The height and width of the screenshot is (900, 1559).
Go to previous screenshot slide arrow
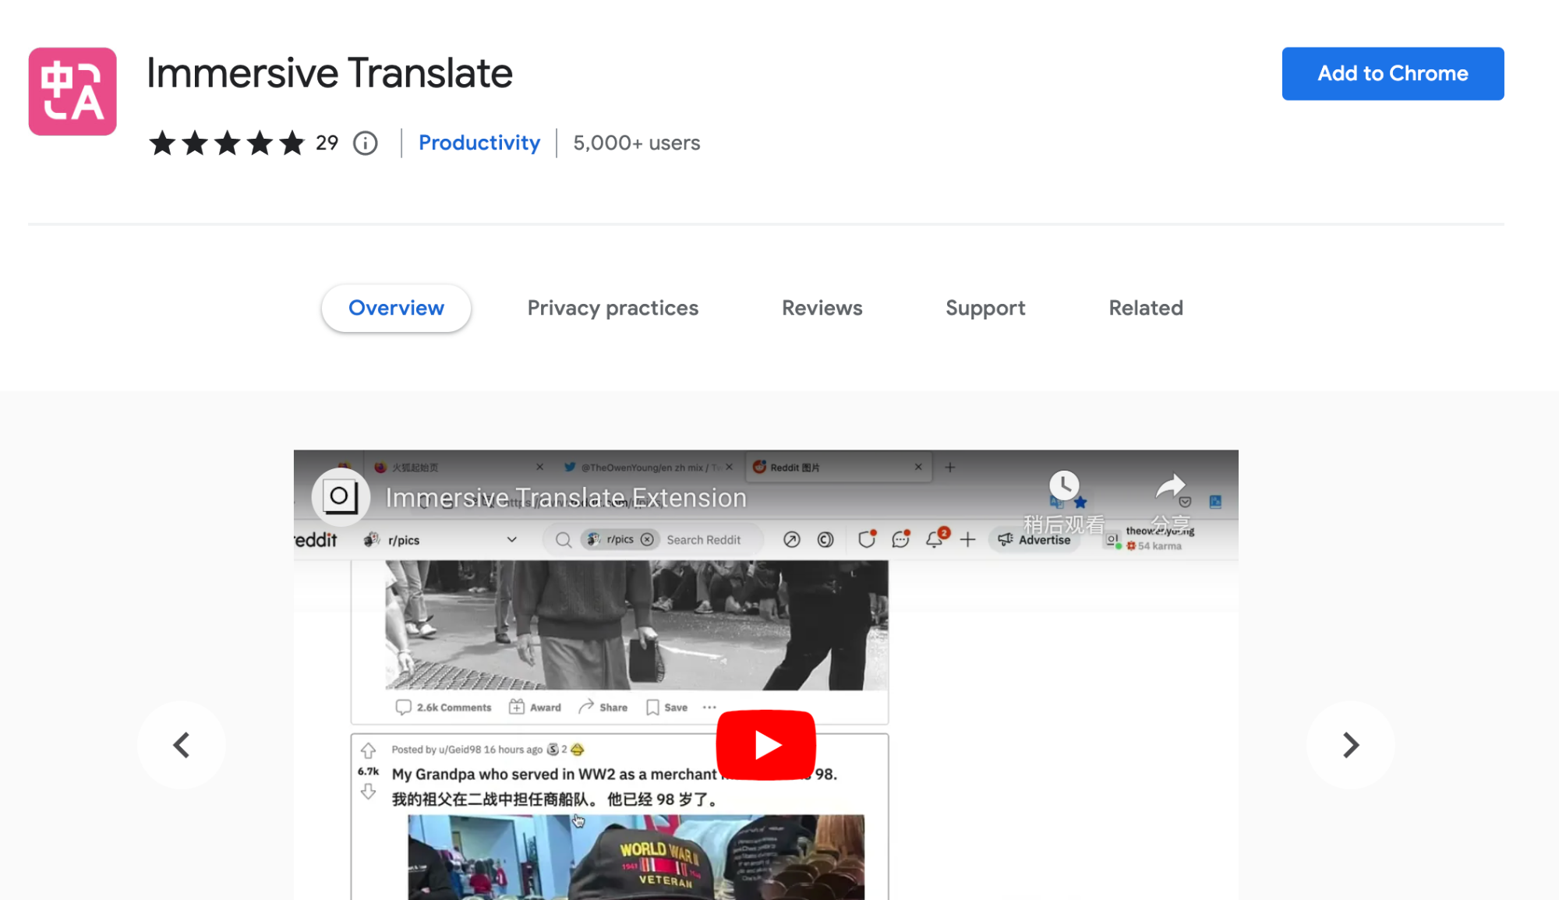pyautogui.click(x=181, y=744)
